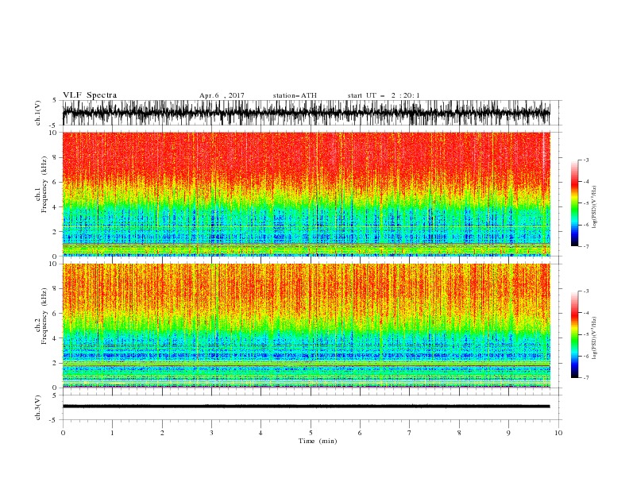Click the "ch.1(V)" waveform axis label
Screen dimensions: 629x486
click(x=38, y=113)
